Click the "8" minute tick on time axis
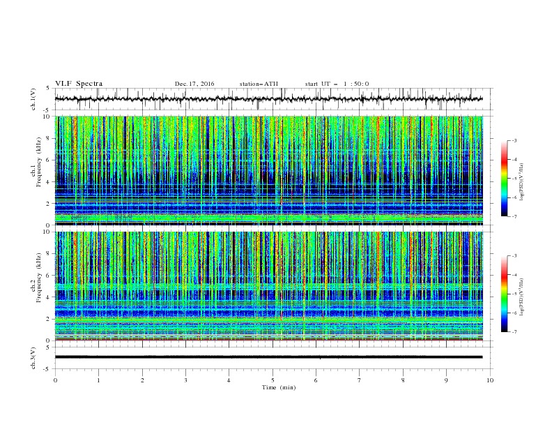This screenshot has height=427, width=552. 403,380
